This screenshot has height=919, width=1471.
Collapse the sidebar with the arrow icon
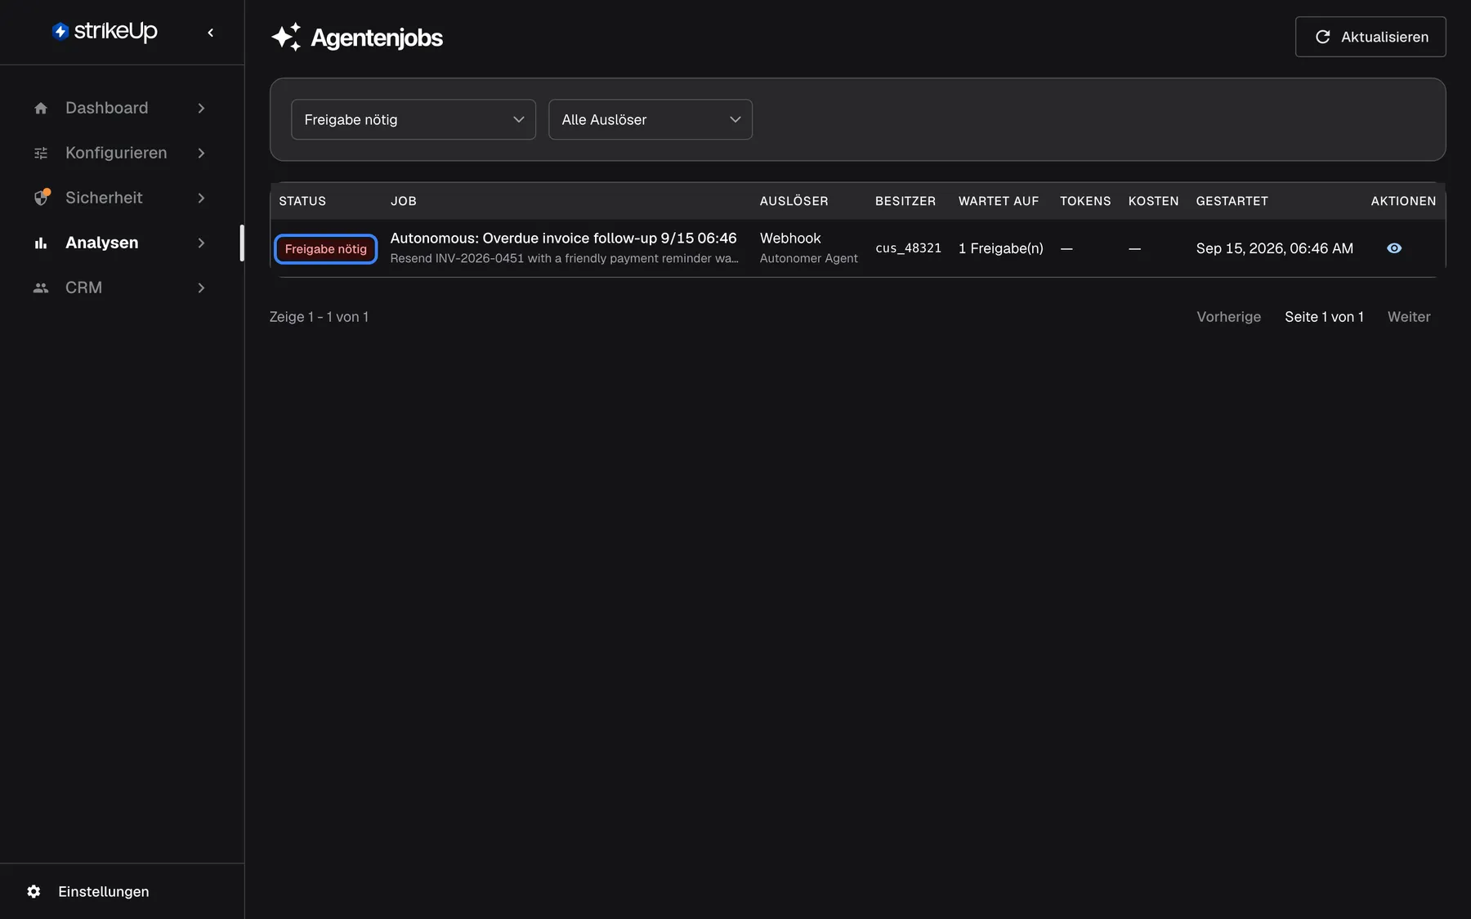pos(211,33)
